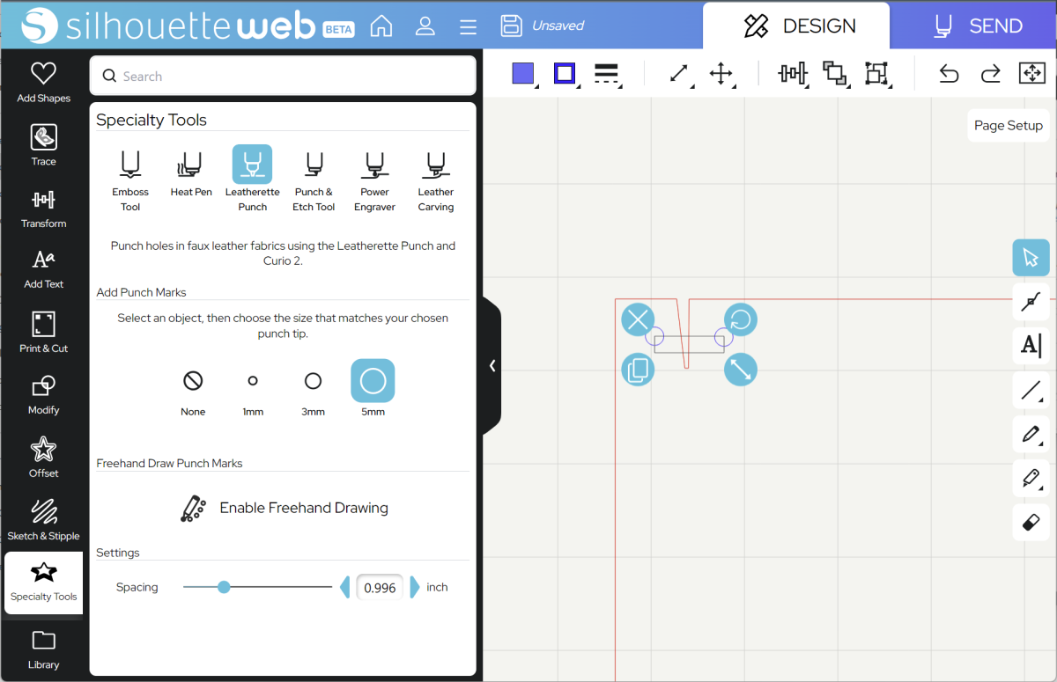Activate the Select pointer tool
The image size is (1057, 682).
click(x=1031, y=258)
